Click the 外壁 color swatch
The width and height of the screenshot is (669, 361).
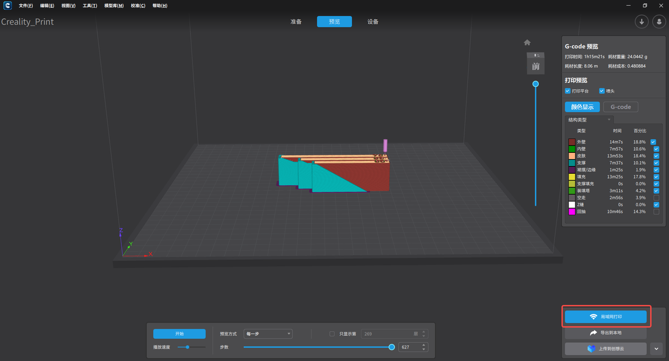click(x=572, y=142)
